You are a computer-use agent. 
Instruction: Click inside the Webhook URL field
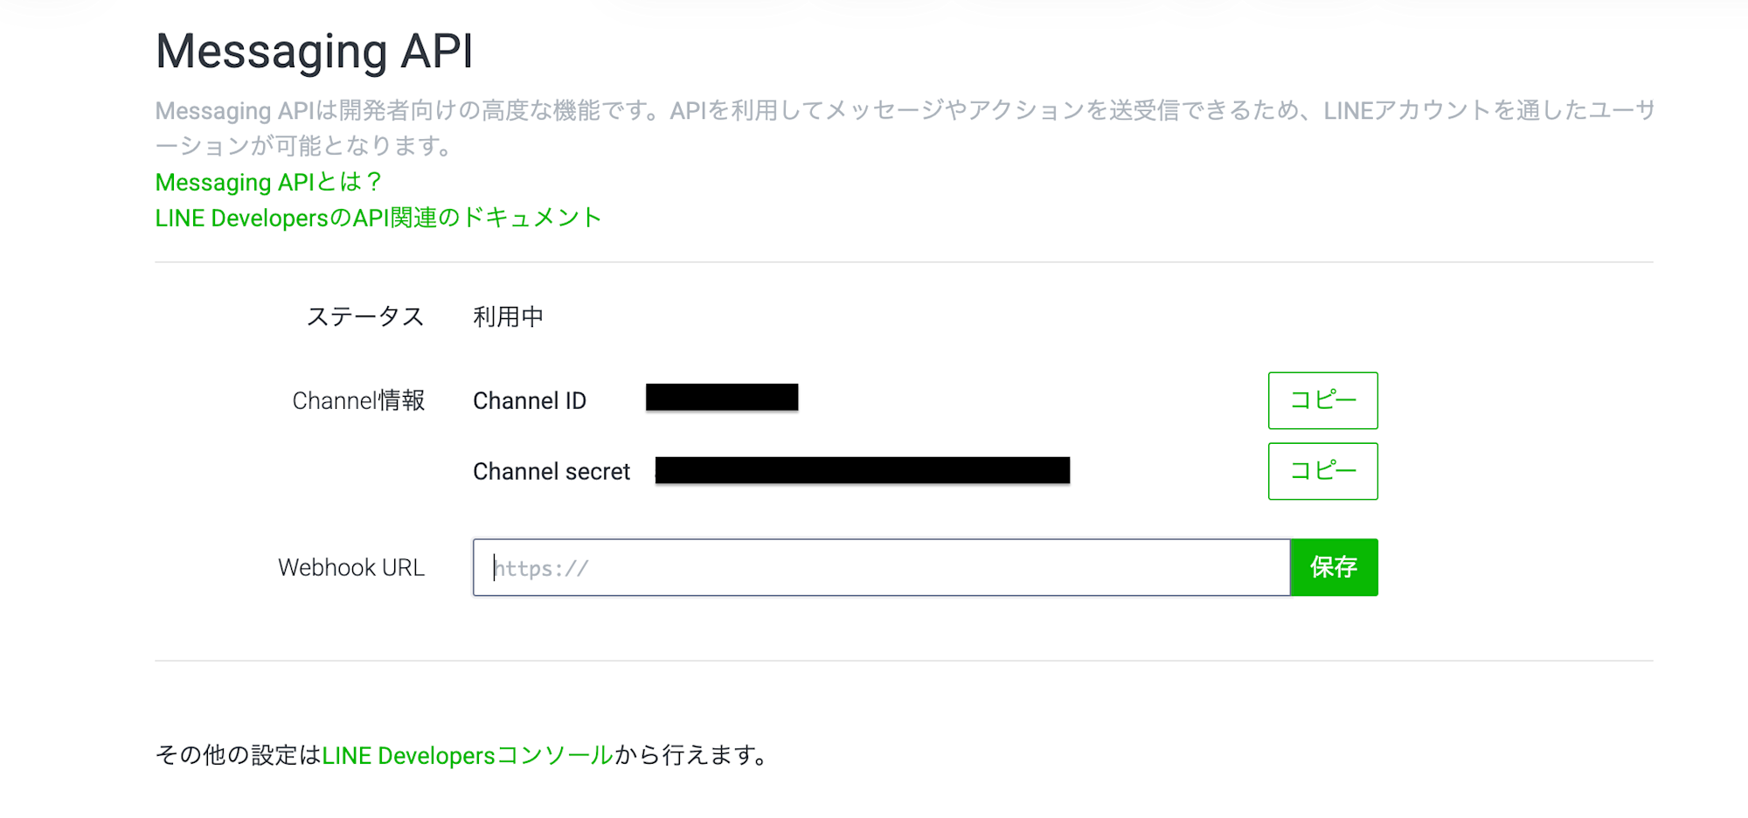(x=874, y=567)
